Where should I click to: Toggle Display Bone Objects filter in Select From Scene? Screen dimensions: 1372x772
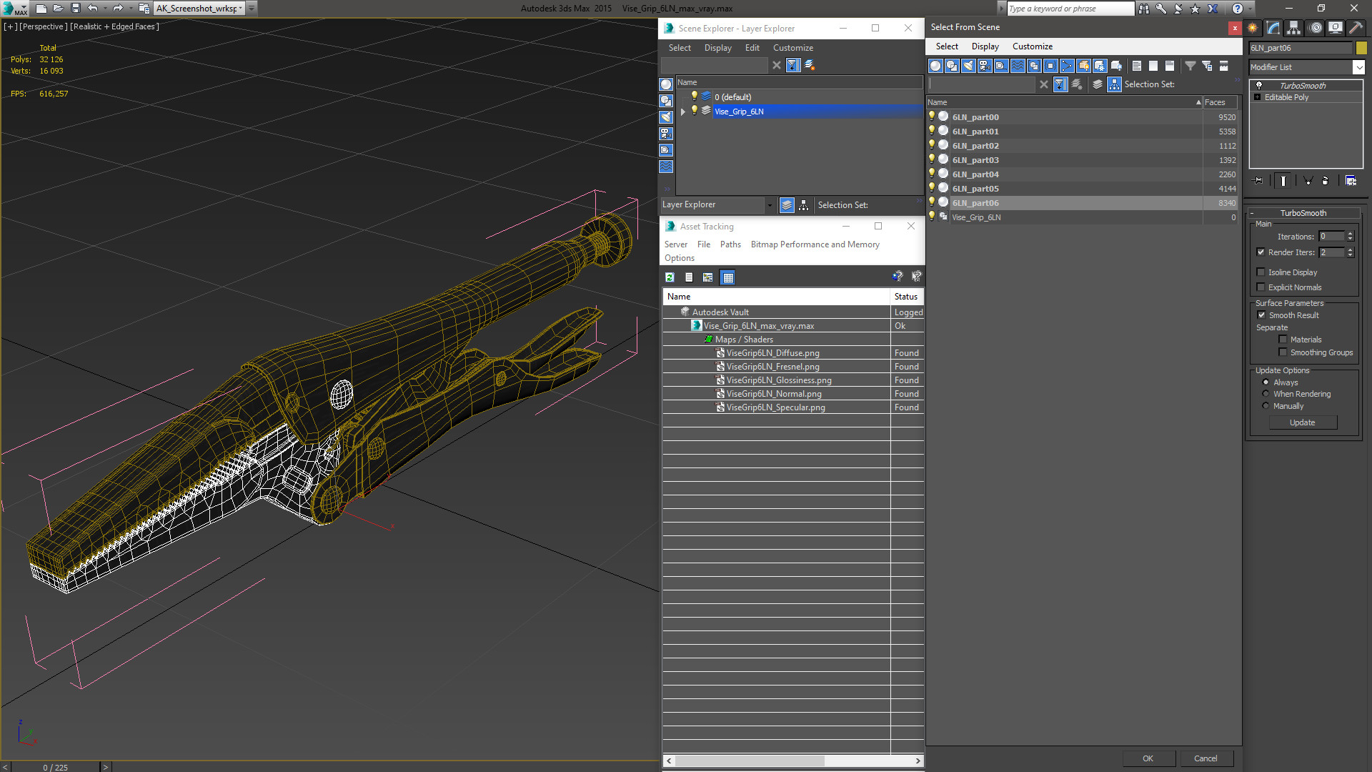[1067, 66]
